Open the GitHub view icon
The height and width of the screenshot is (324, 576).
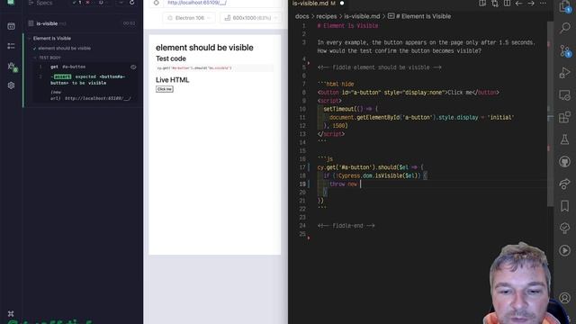click(564, 162)
